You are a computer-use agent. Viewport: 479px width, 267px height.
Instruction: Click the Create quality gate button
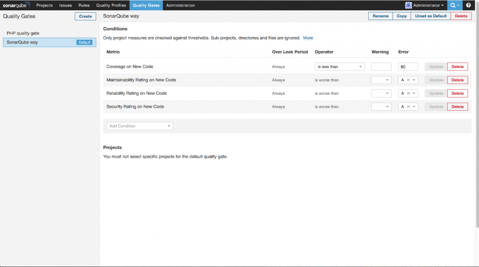click(85, 16)
